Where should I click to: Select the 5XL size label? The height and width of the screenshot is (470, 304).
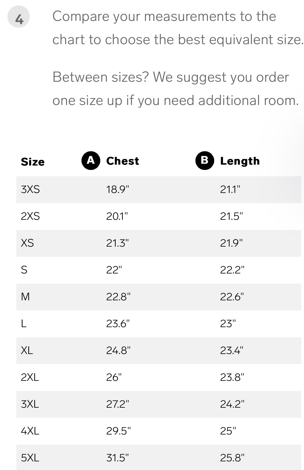pyautogui.click(x=30, y=458)
